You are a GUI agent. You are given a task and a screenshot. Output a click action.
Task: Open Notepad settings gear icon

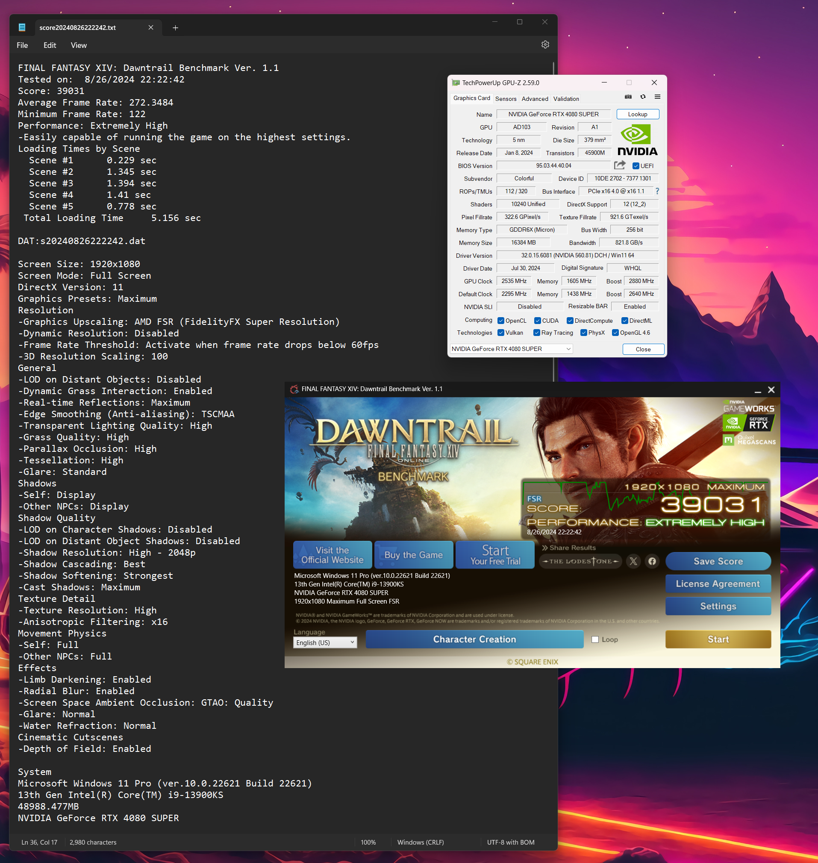[x=545, y=45]
